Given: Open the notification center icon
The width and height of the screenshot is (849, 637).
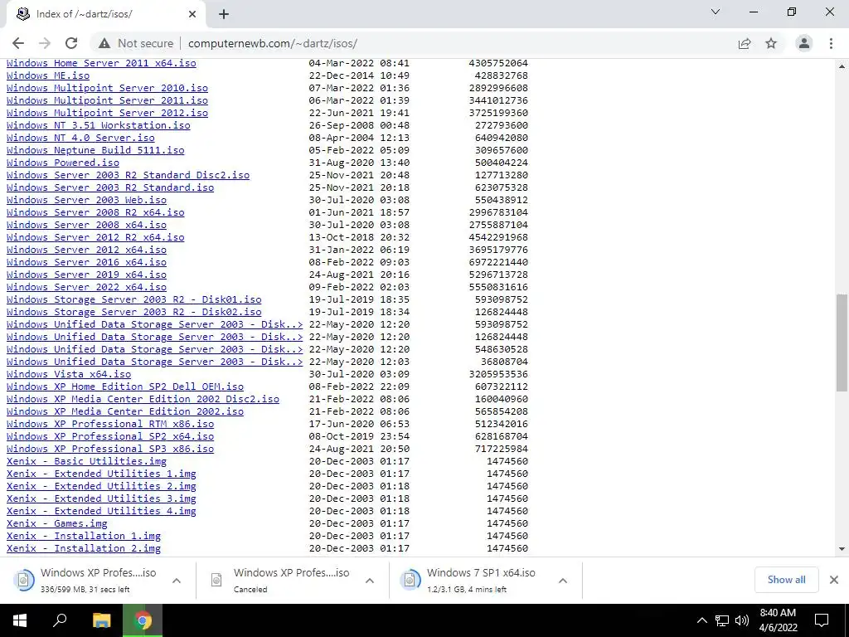Looking at the screenshot, I should [x=822, y=620].
